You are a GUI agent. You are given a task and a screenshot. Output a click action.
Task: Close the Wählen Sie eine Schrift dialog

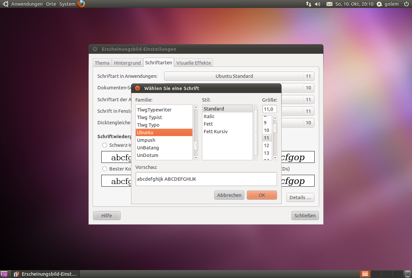[138, 88]
